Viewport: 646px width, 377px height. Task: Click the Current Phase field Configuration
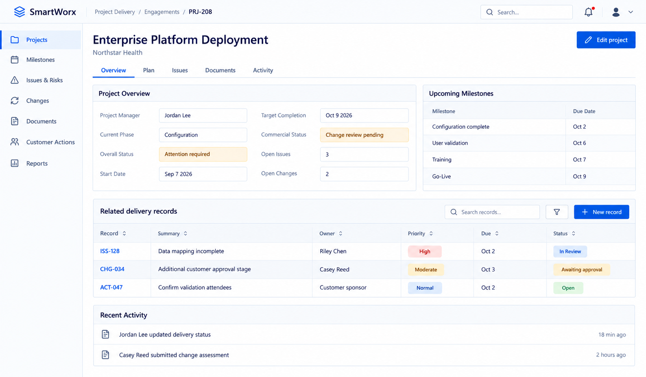pyautogui.click(x=203, y=135)
